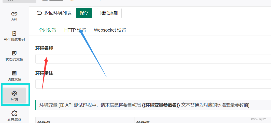Switch to the 全局设置 tab
Image resolution: width=271 pixels, height=123 pixels.
click(47, 30)
